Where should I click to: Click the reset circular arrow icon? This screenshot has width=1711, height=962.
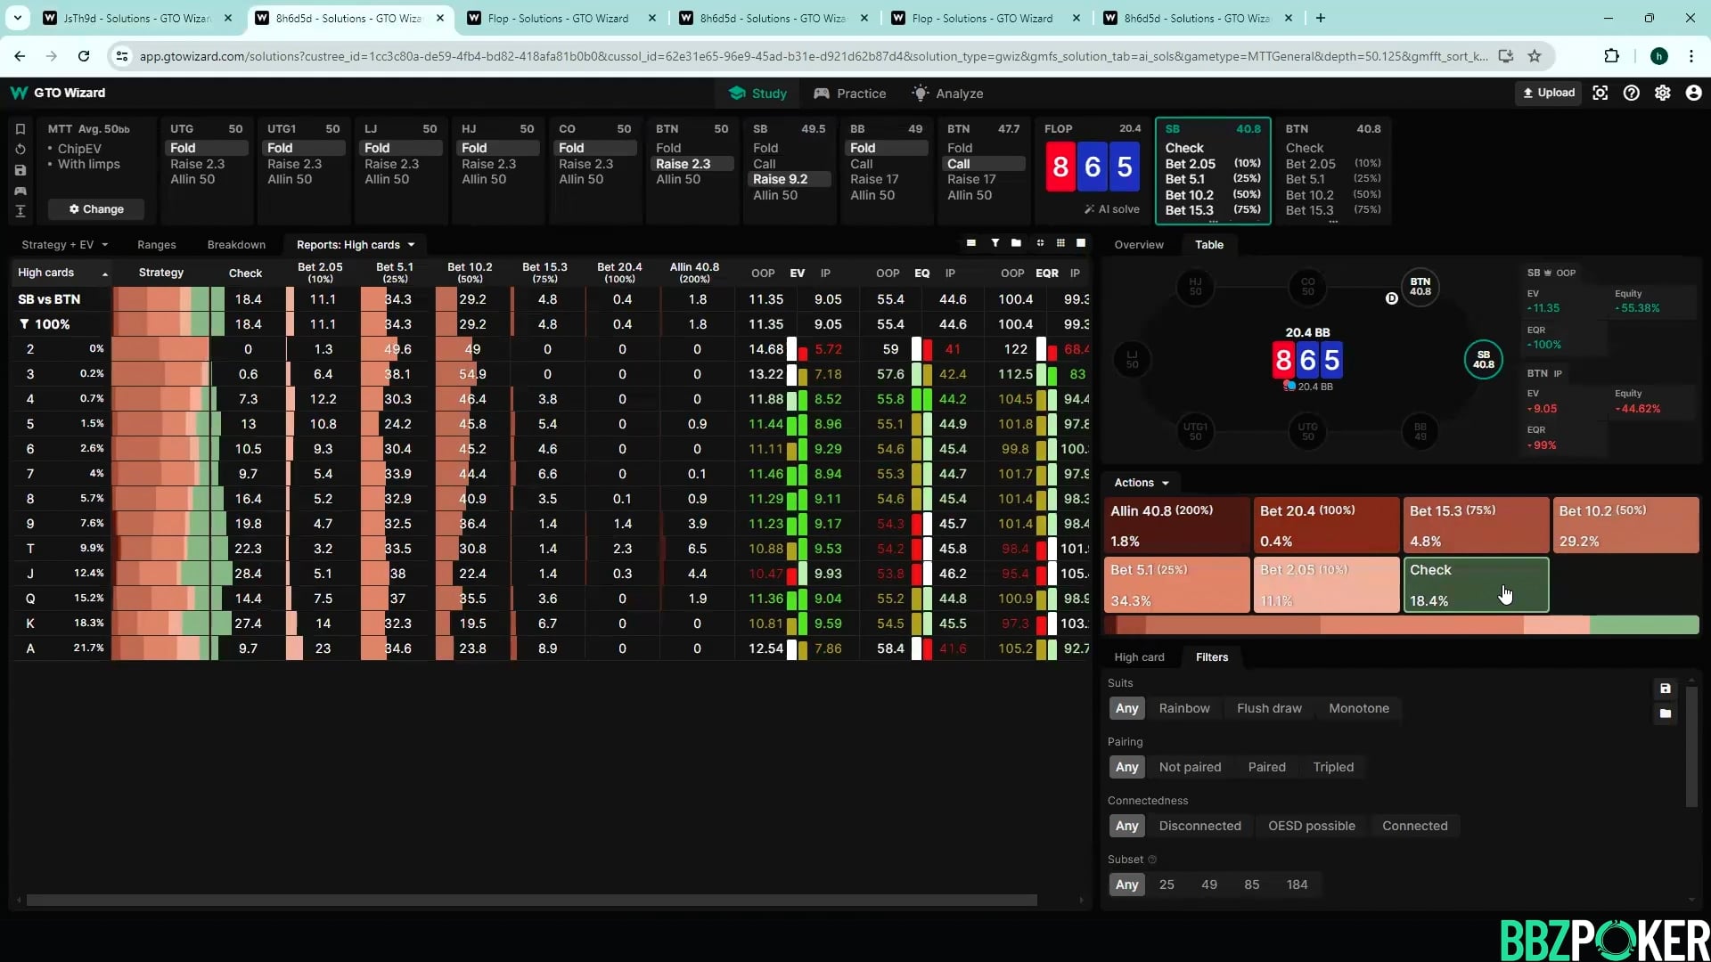coord(20,150)
